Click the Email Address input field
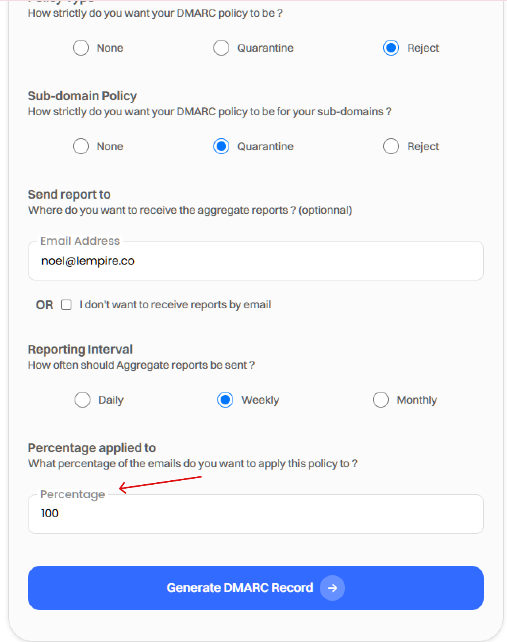Image resolution: width=507 pixels, height=642 pixels. 255,261
